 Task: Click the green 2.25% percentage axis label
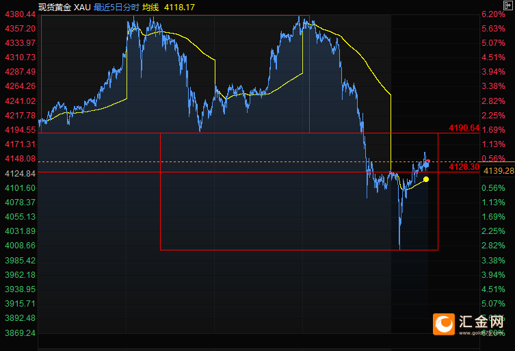[x=493, y=231]
